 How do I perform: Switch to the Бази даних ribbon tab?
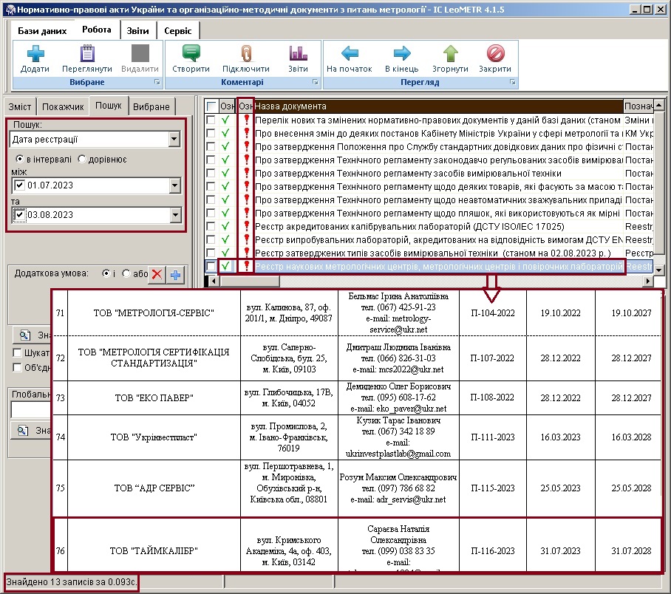click(42, 31)
